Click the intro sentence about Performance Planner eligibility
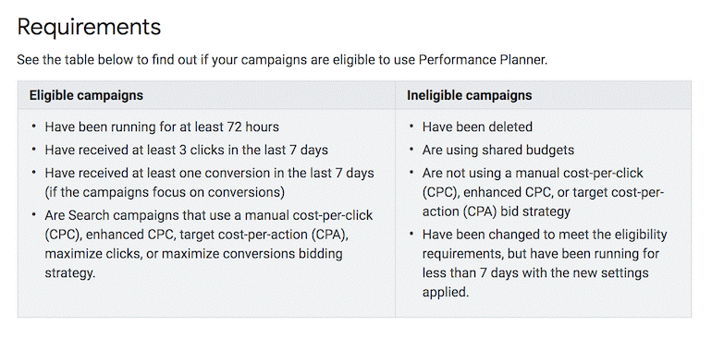 282,60
